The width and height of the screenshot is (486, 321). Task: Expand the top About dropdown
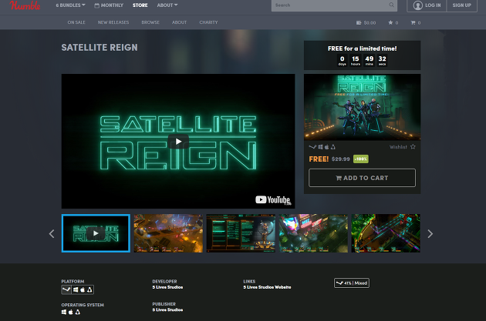[x=167, y=5]
